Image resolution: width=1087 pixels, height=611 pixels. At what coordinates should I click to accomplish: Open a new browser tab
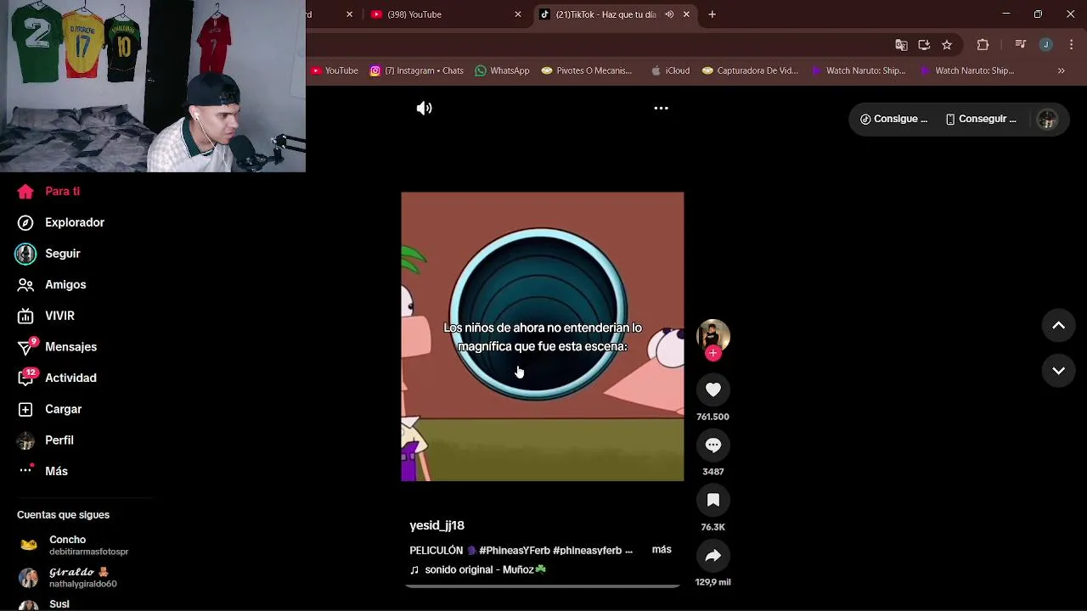click(712, 14)
